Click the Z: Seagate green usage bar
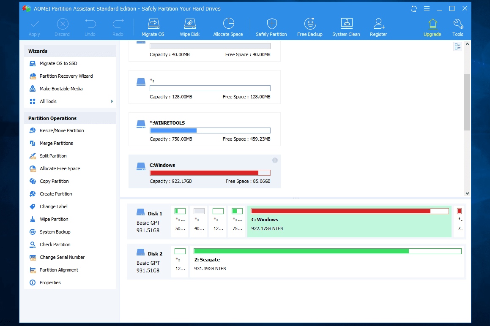Image resolution: width=490 pixels, height=326 pixels. click(x=328, y=251)
